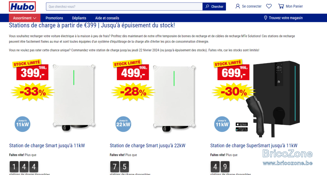Click the Hubo logo

(22, 7)
